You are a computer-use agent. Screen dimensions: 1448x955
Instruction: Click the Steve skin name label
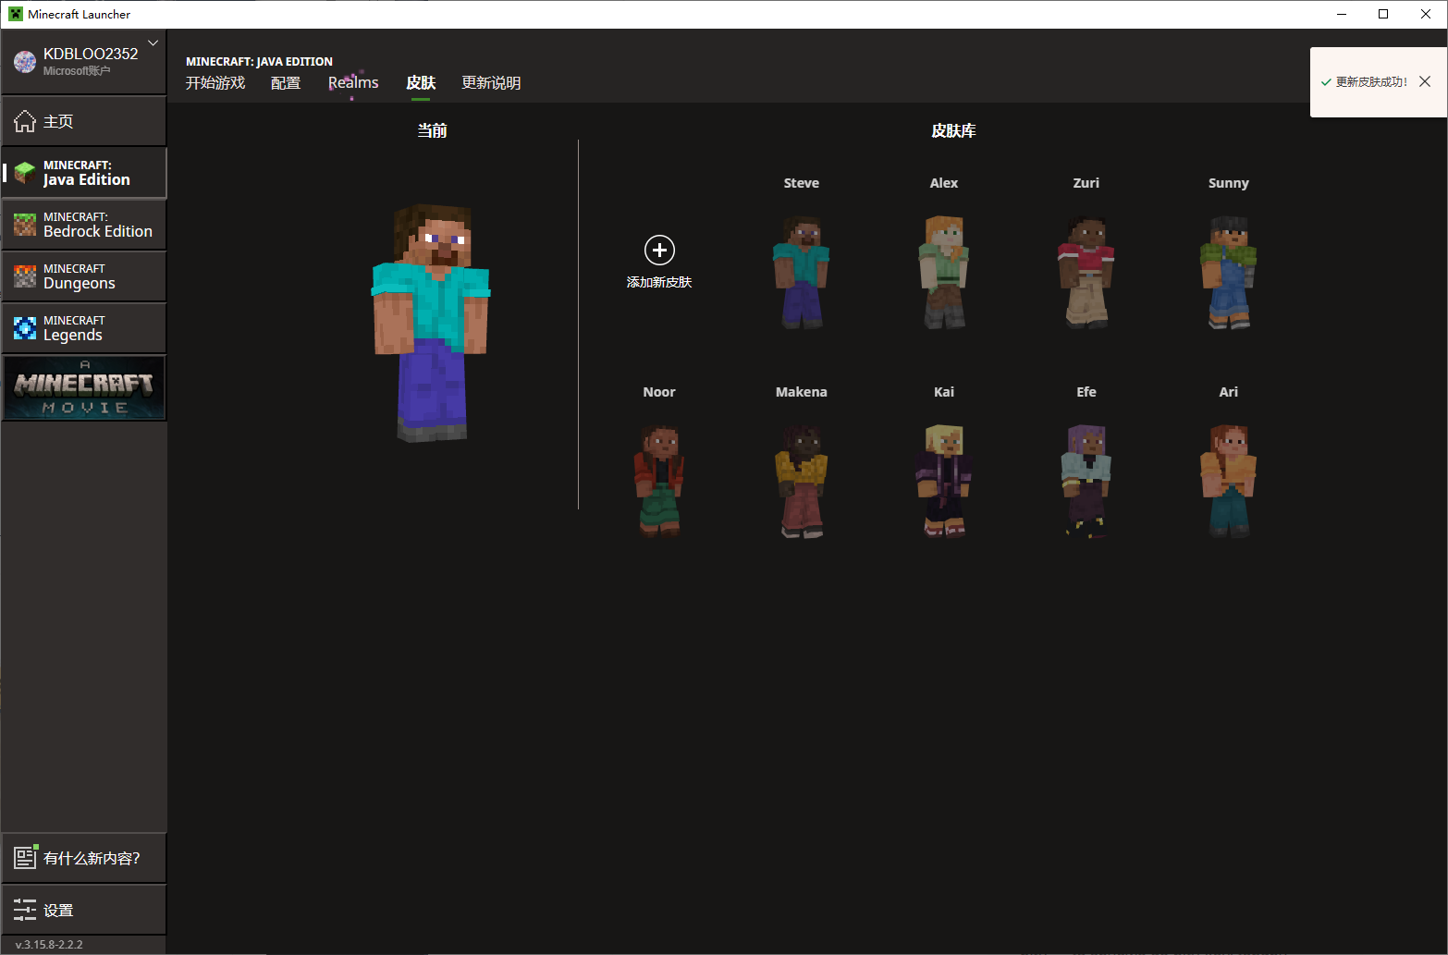pos(802,183)
